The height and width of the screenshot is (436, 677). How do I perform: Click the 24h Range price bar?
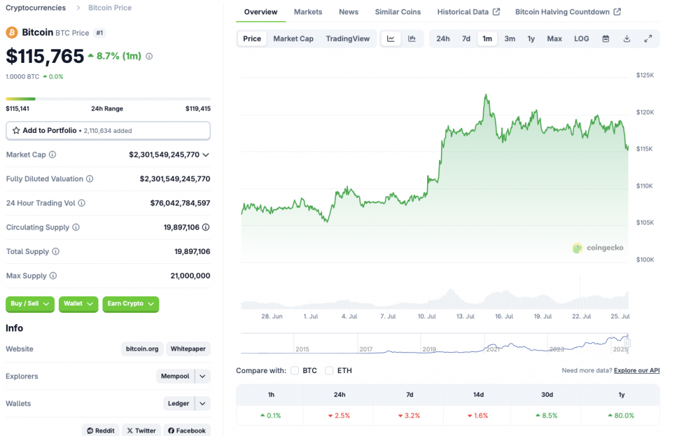coord(108,98)
